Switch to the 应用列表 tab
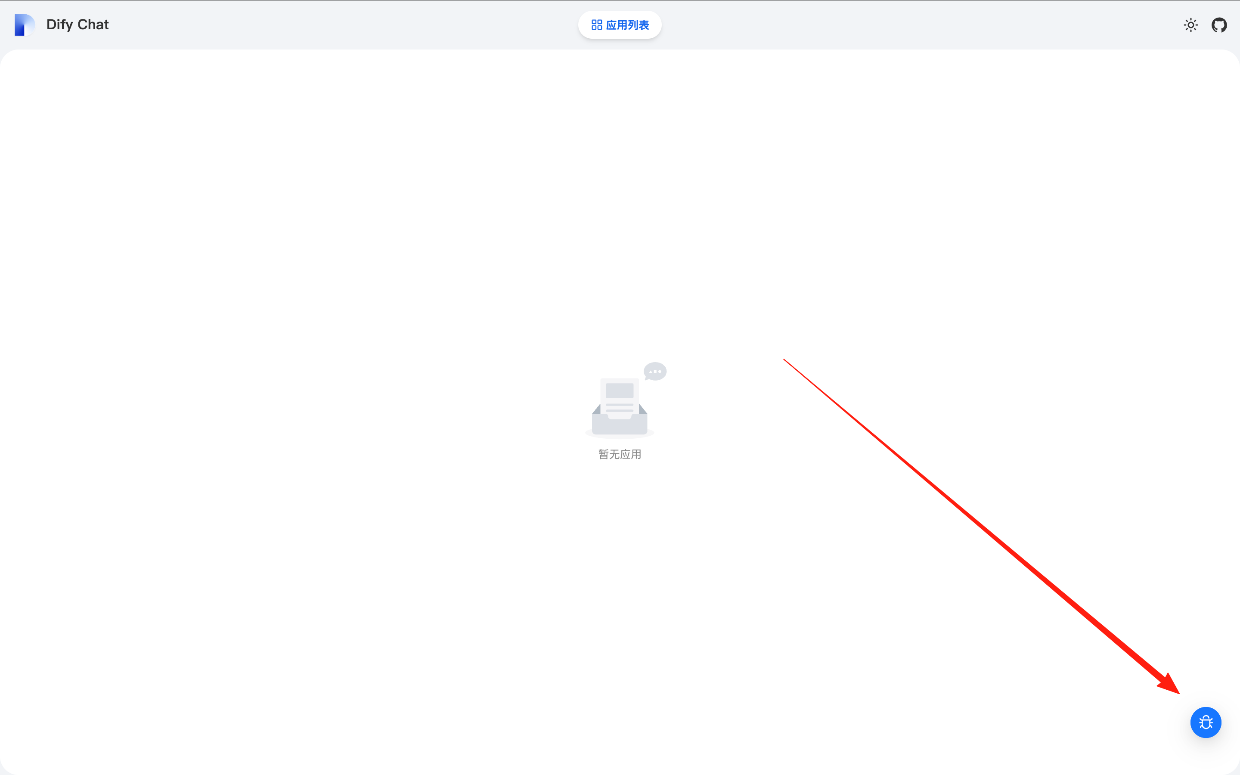 coord(620,25)
